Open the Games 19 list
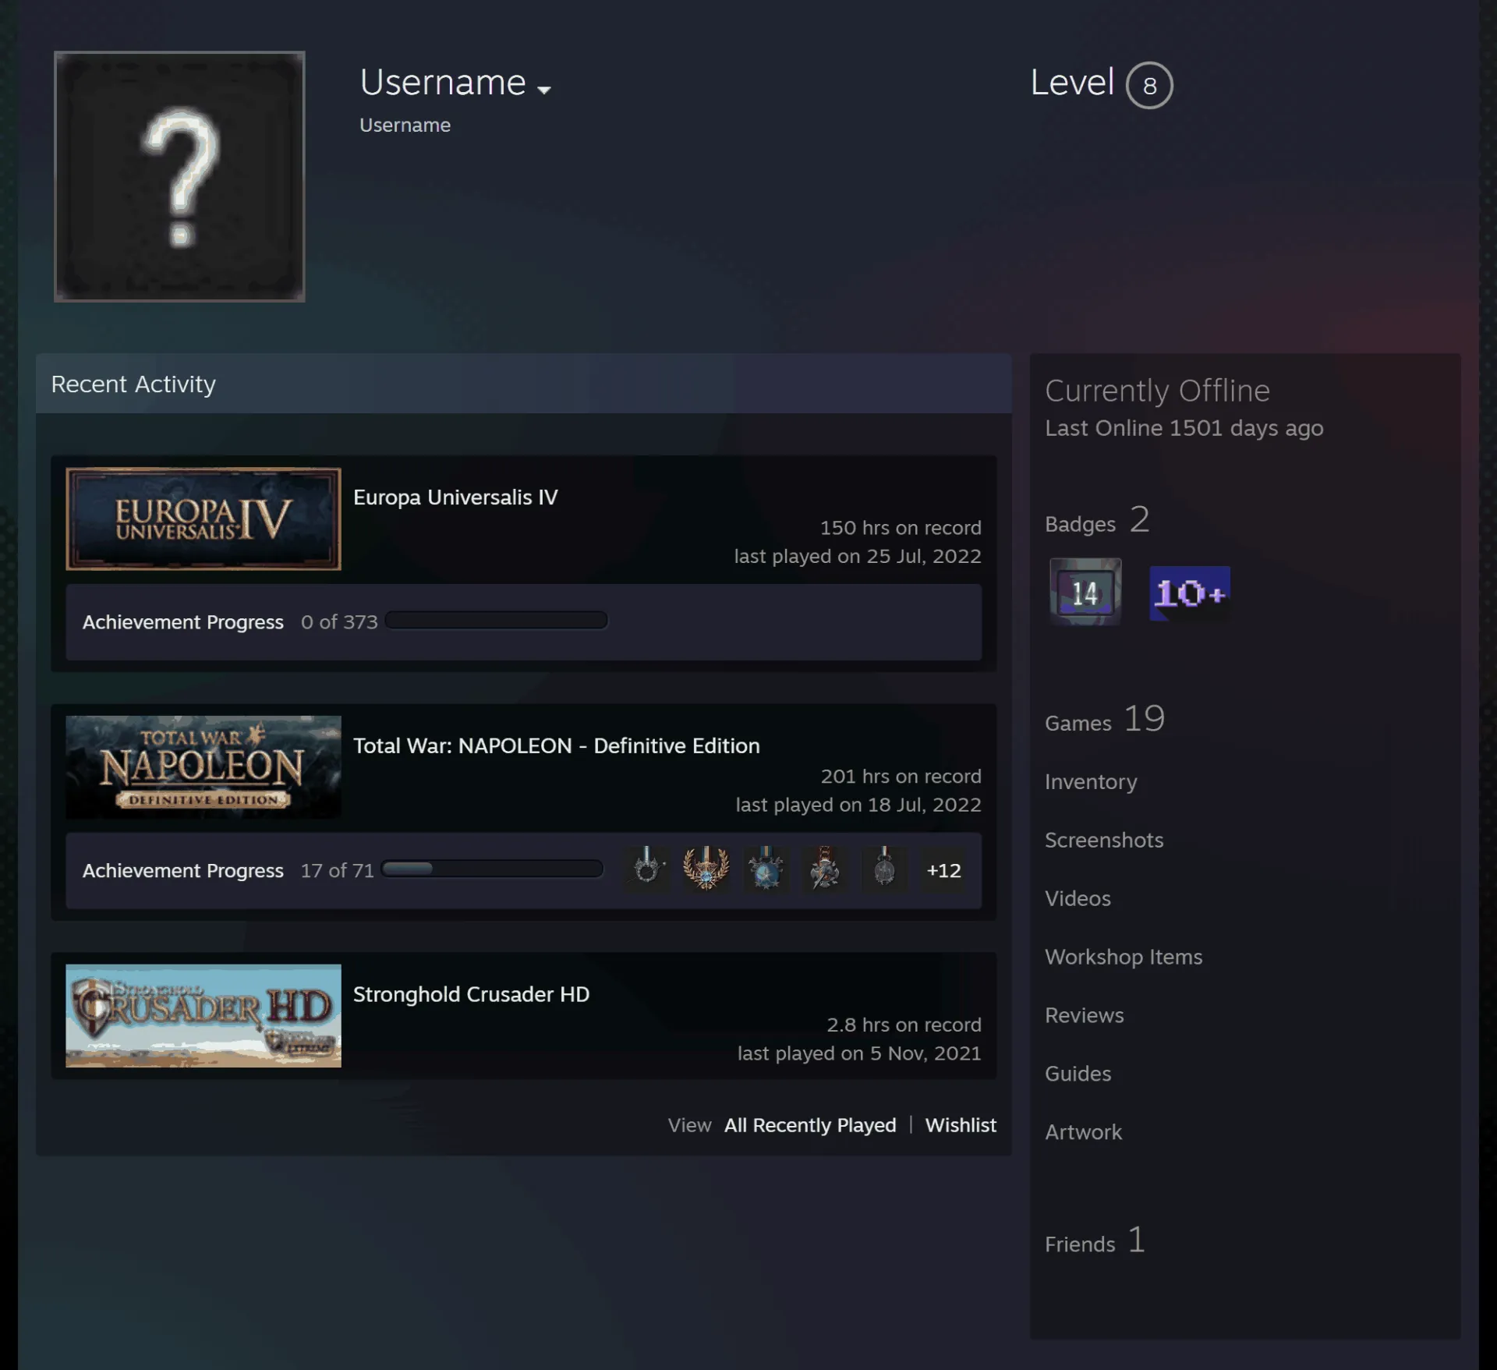Viewport: 1497px width, 1370px height. (1105, 720)
